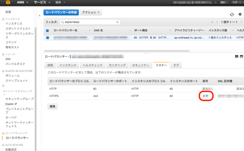Collapse the ELASTIC BLOCK STORE section
Screen dimensions: 244x151
tap(3, 71)
